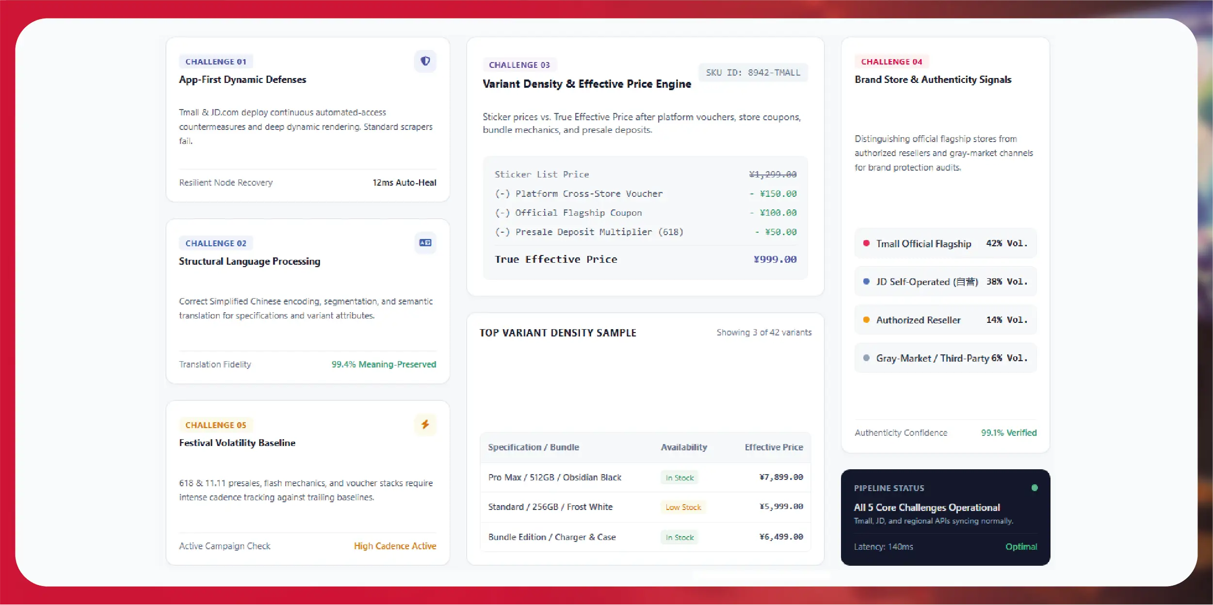
Task: Click the Tmall Official Flagship row label
Action: pyautogui.click(x=923, y=243)
